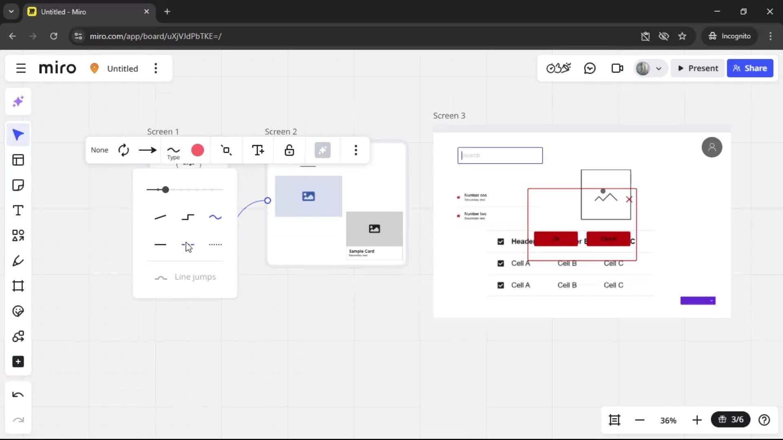Image resolution: width=783 pixels, height=440 pixels.
Task: Open the reactions and activities icon
Action: (x=558, y=68)
